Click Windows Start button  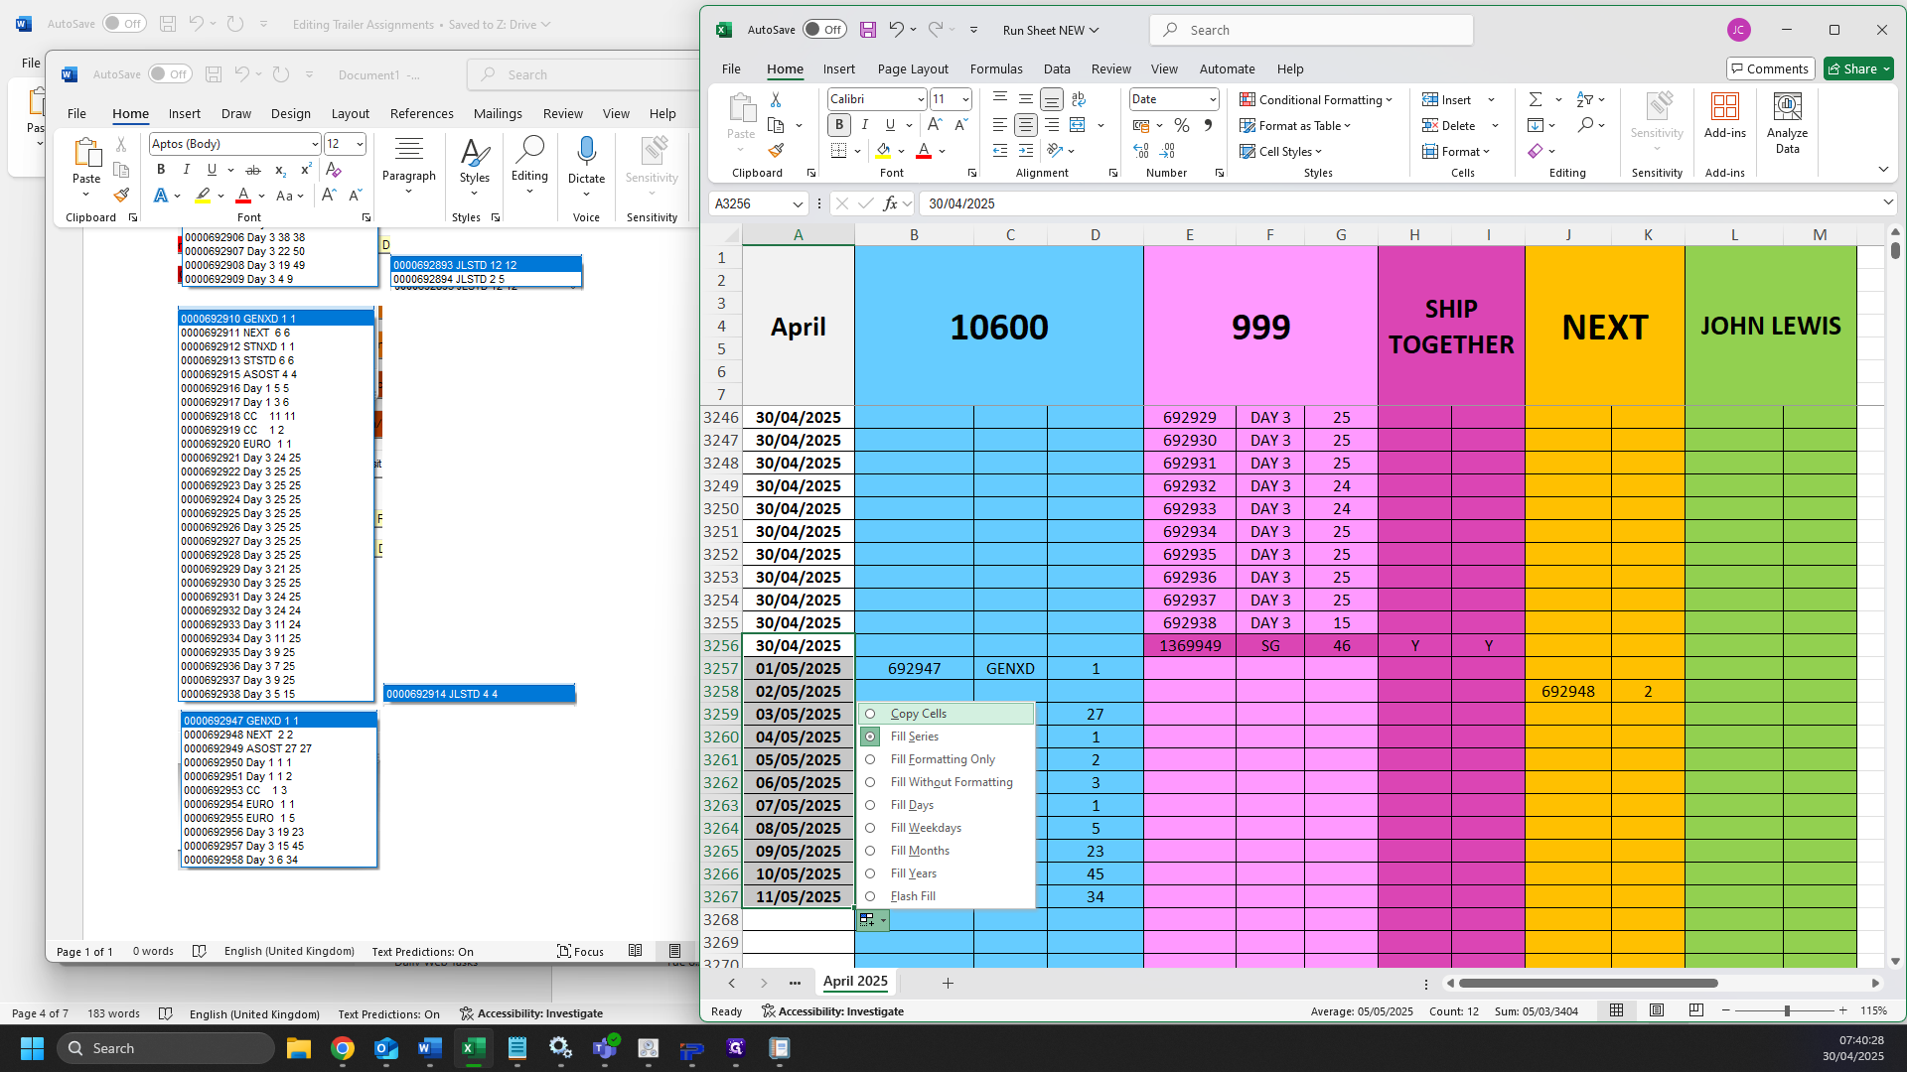click(32, 1048)
